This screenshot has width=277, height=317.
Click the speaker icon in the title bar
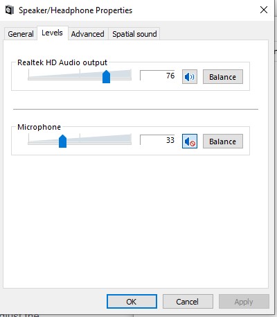tap(9, 10)
